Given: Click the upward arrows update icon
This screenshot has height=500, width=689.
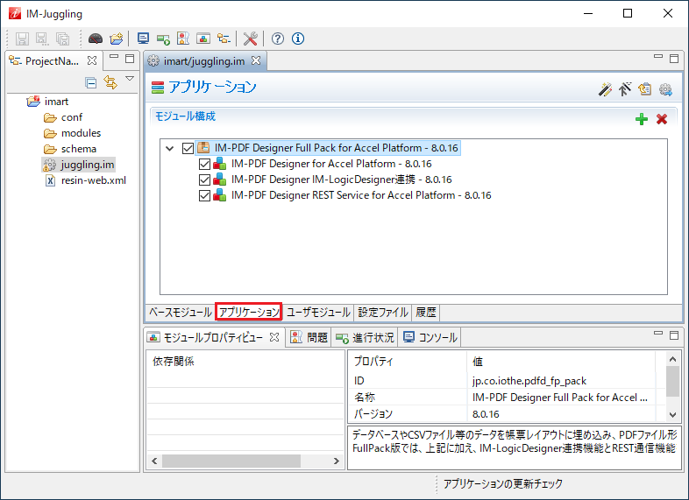Looking at the screenshot, I should (x=625, y=89).
